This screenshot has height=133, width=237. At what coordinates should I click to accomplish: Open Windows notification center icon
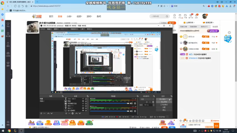click(233, 131)
